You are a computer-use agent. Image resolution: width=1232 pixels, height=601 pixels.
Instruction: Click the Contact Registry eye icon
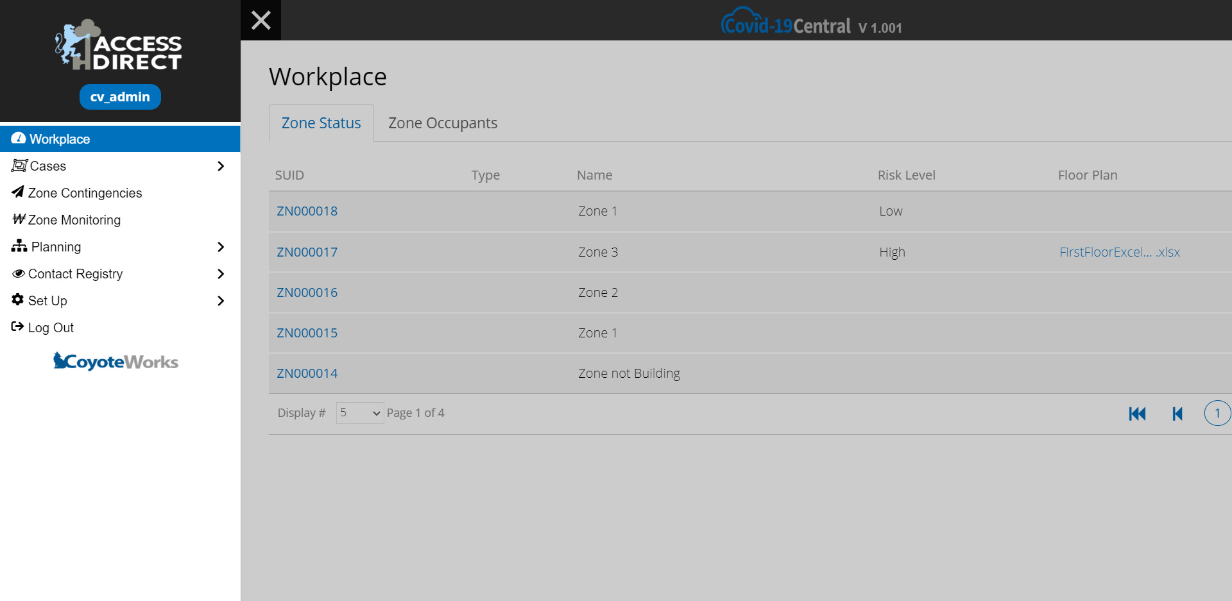[x=19, y=274]
